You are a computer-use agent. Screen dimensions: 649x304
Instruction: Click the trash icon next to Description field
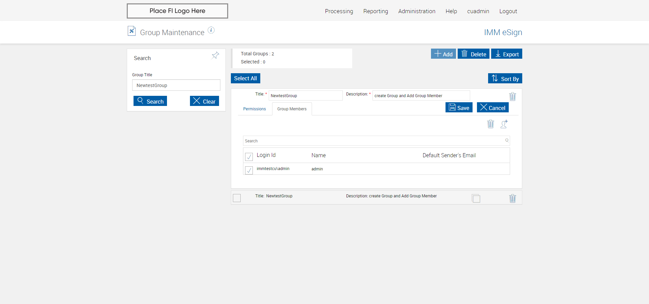(512, 96)
